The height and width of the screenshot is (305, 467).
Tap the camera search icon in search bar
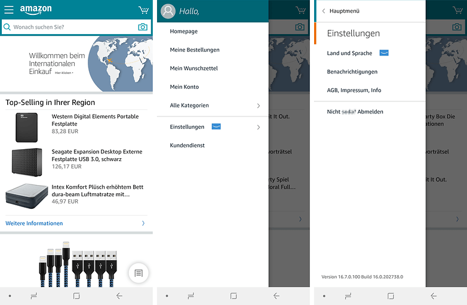point(143,27)
